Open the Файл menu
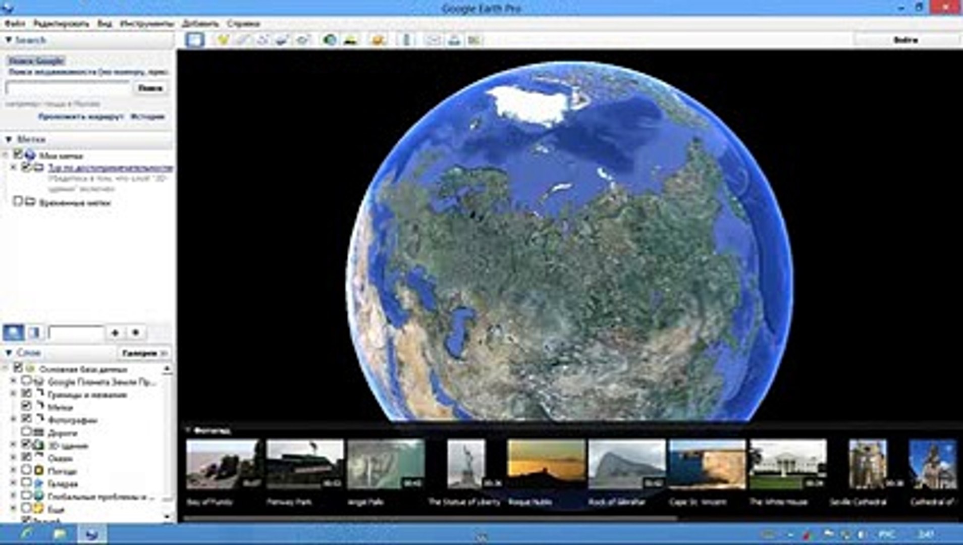Image resolution: width=963 pixels, height=545 pixels. 15,24
